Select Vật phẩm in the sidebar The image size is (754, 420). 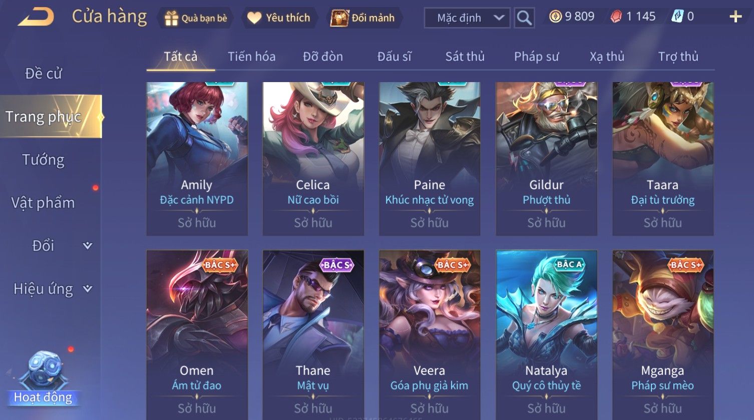(x=44, y=203)
